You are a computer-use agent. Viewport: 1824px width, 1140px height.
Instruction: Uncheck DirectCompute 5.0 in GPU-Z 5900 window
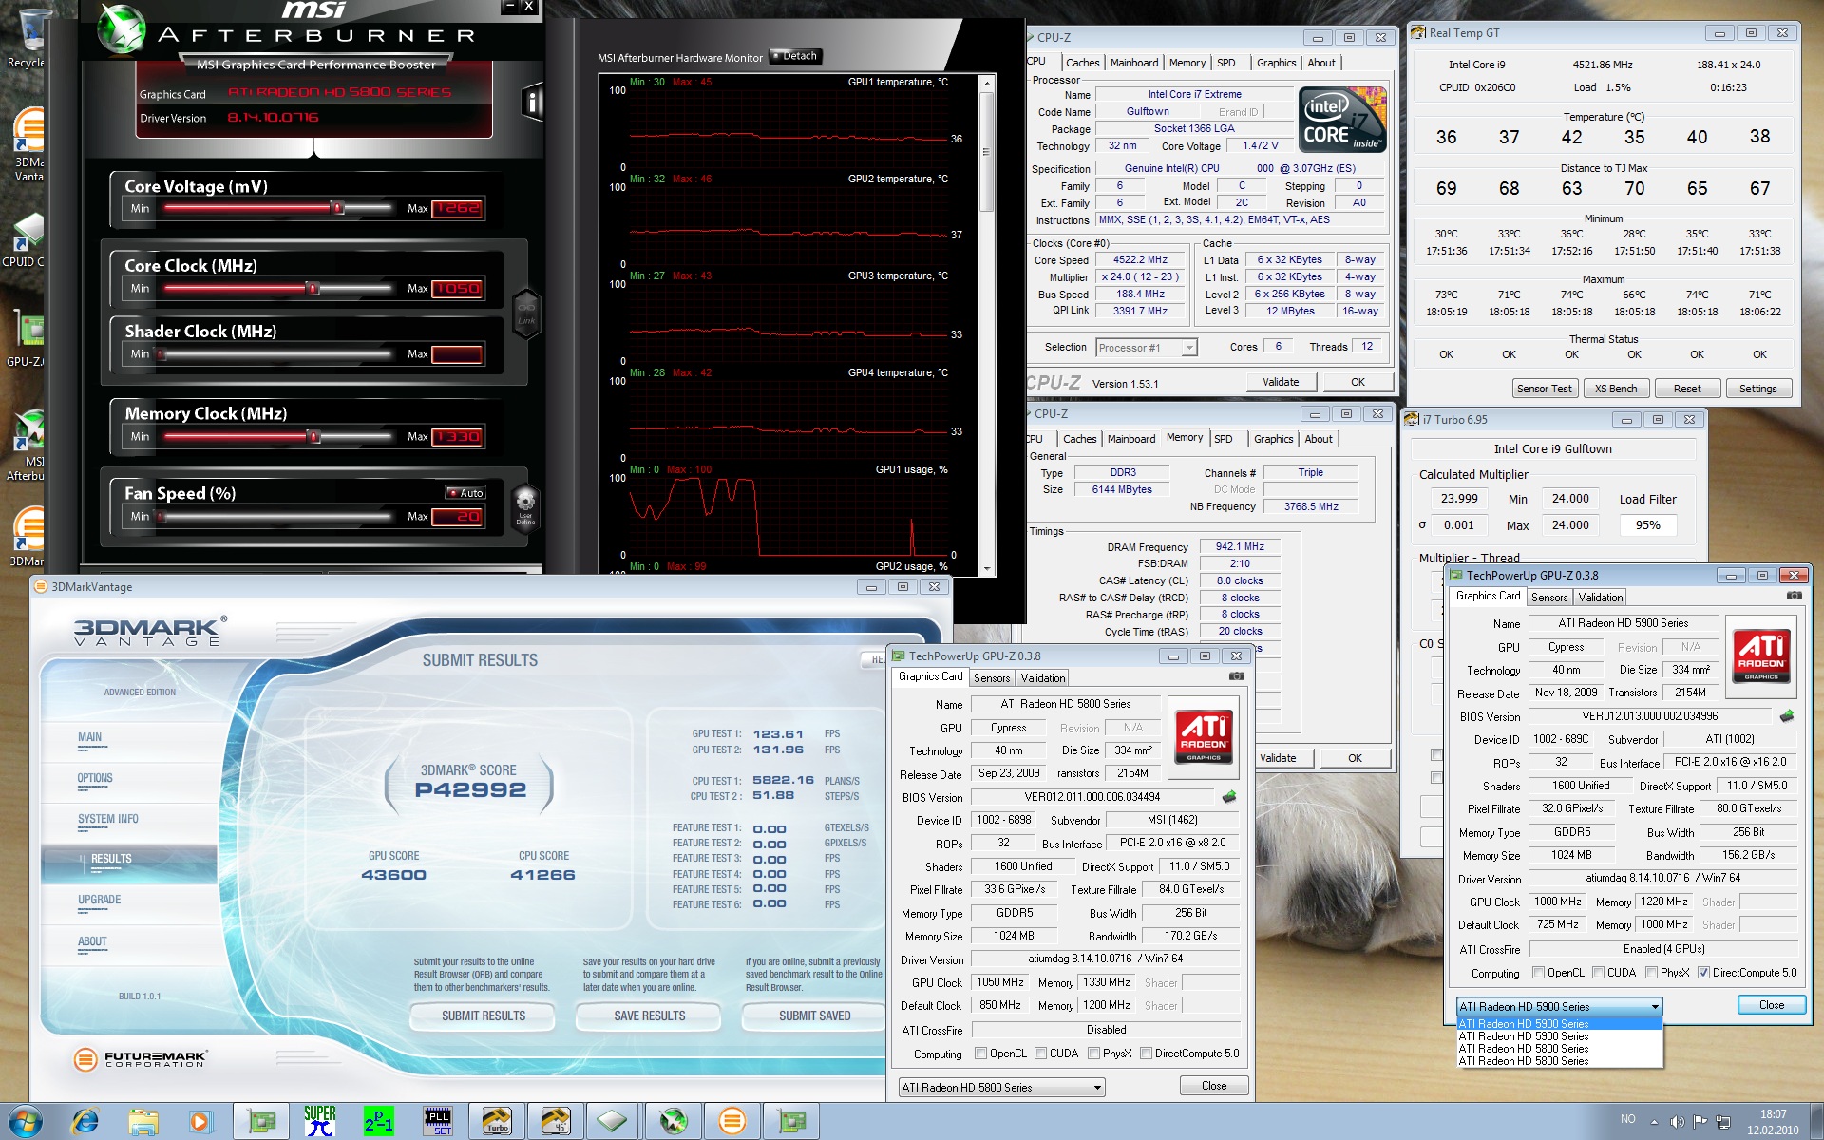pyautogui.click(x=1703, y=973)
